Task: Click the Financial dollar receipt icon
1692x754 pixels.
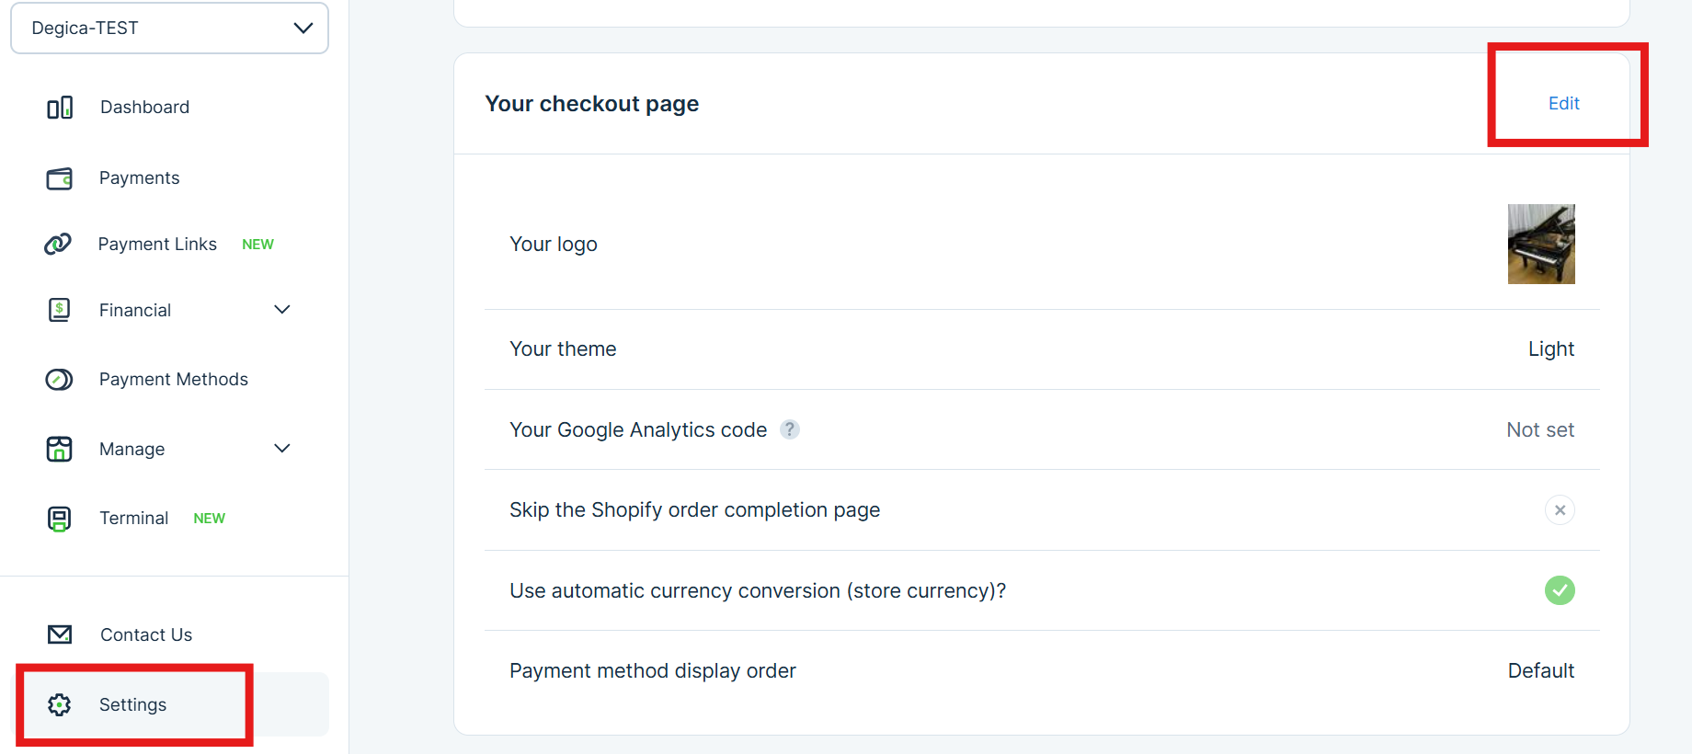Action: 60,310
